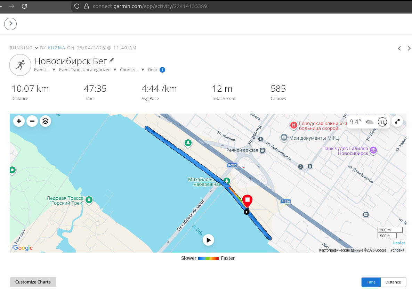Click the Парк чудес Галилео marker

tap(373, 150)
